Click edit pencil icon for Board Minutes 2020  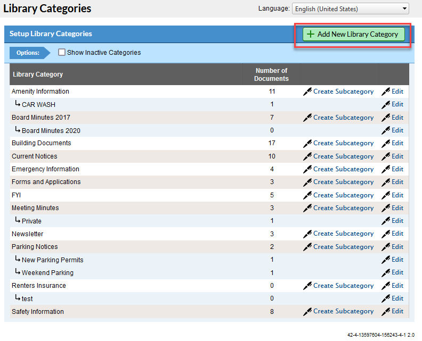(x=386, y=130)
